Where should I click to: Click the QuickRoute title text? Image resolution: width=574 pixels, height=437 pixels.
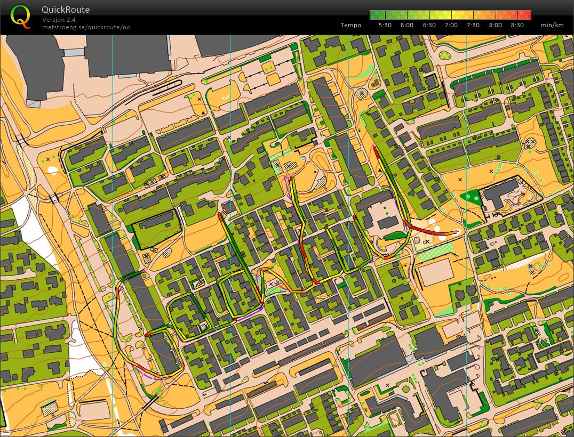pos(66,10)
